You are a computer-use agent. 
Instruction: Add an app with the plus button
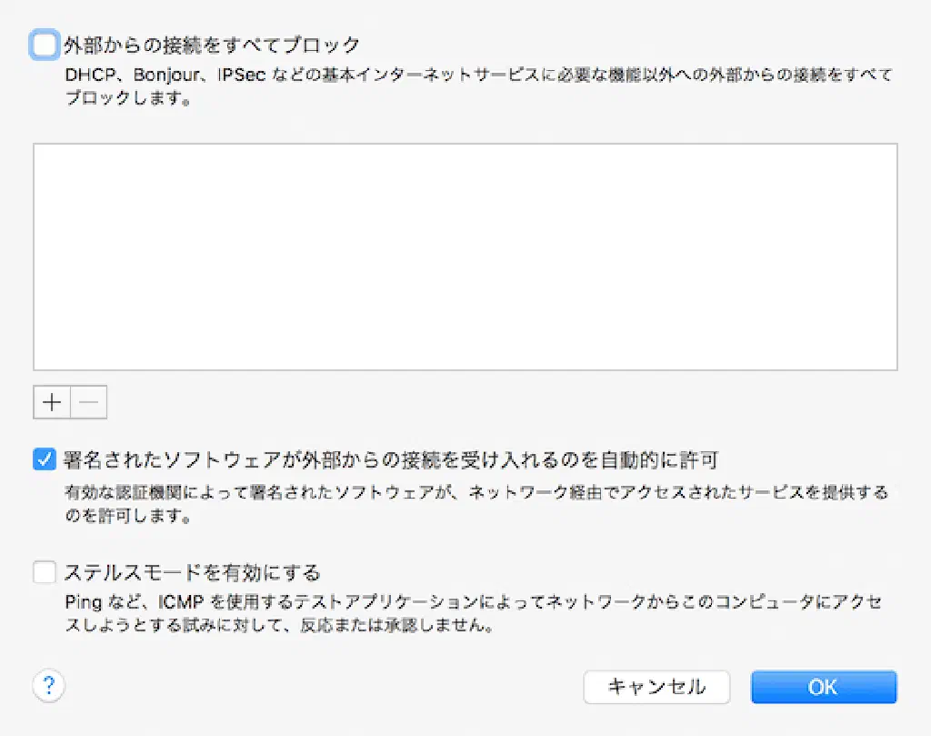point(52,403)
